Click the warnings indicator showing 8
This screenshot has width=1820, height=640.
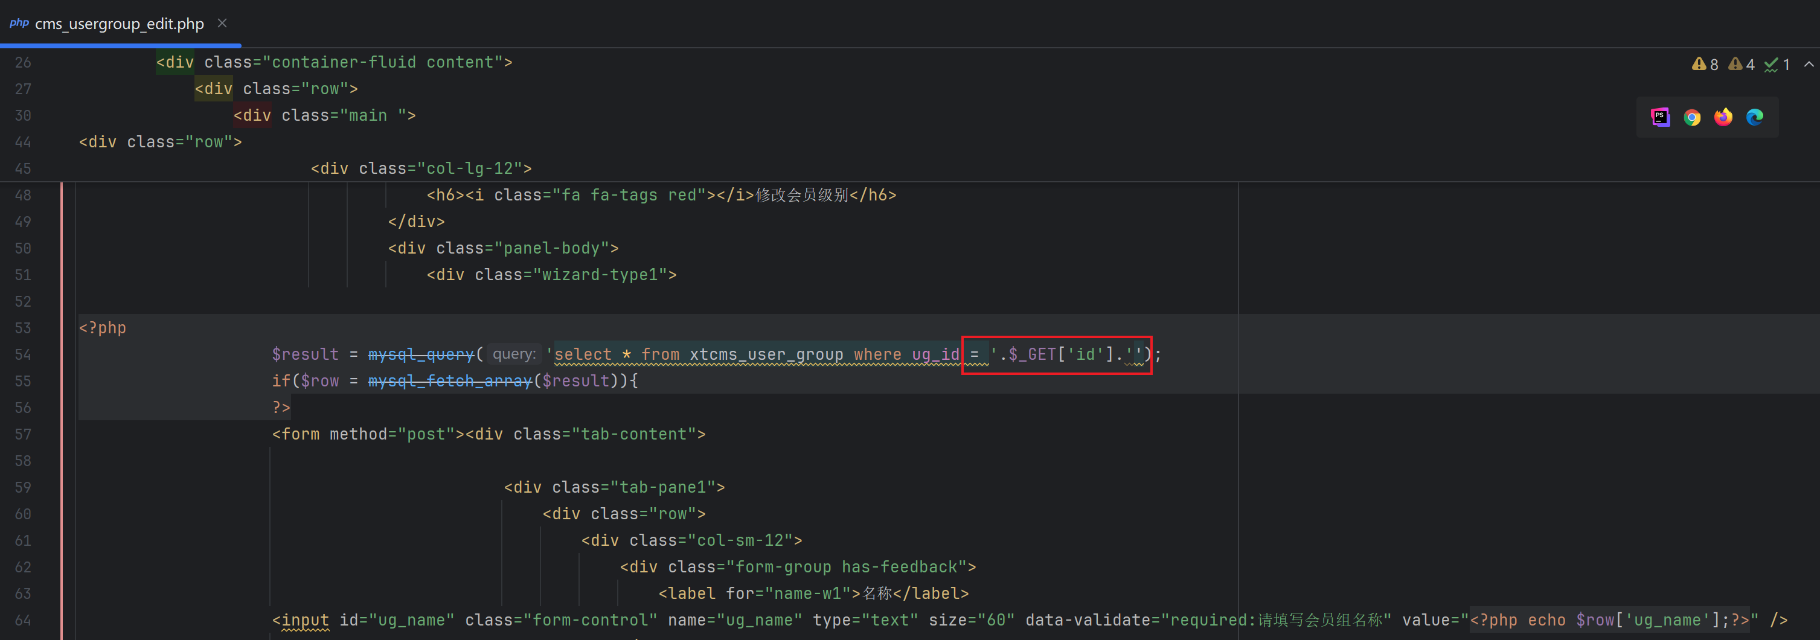1705,64
